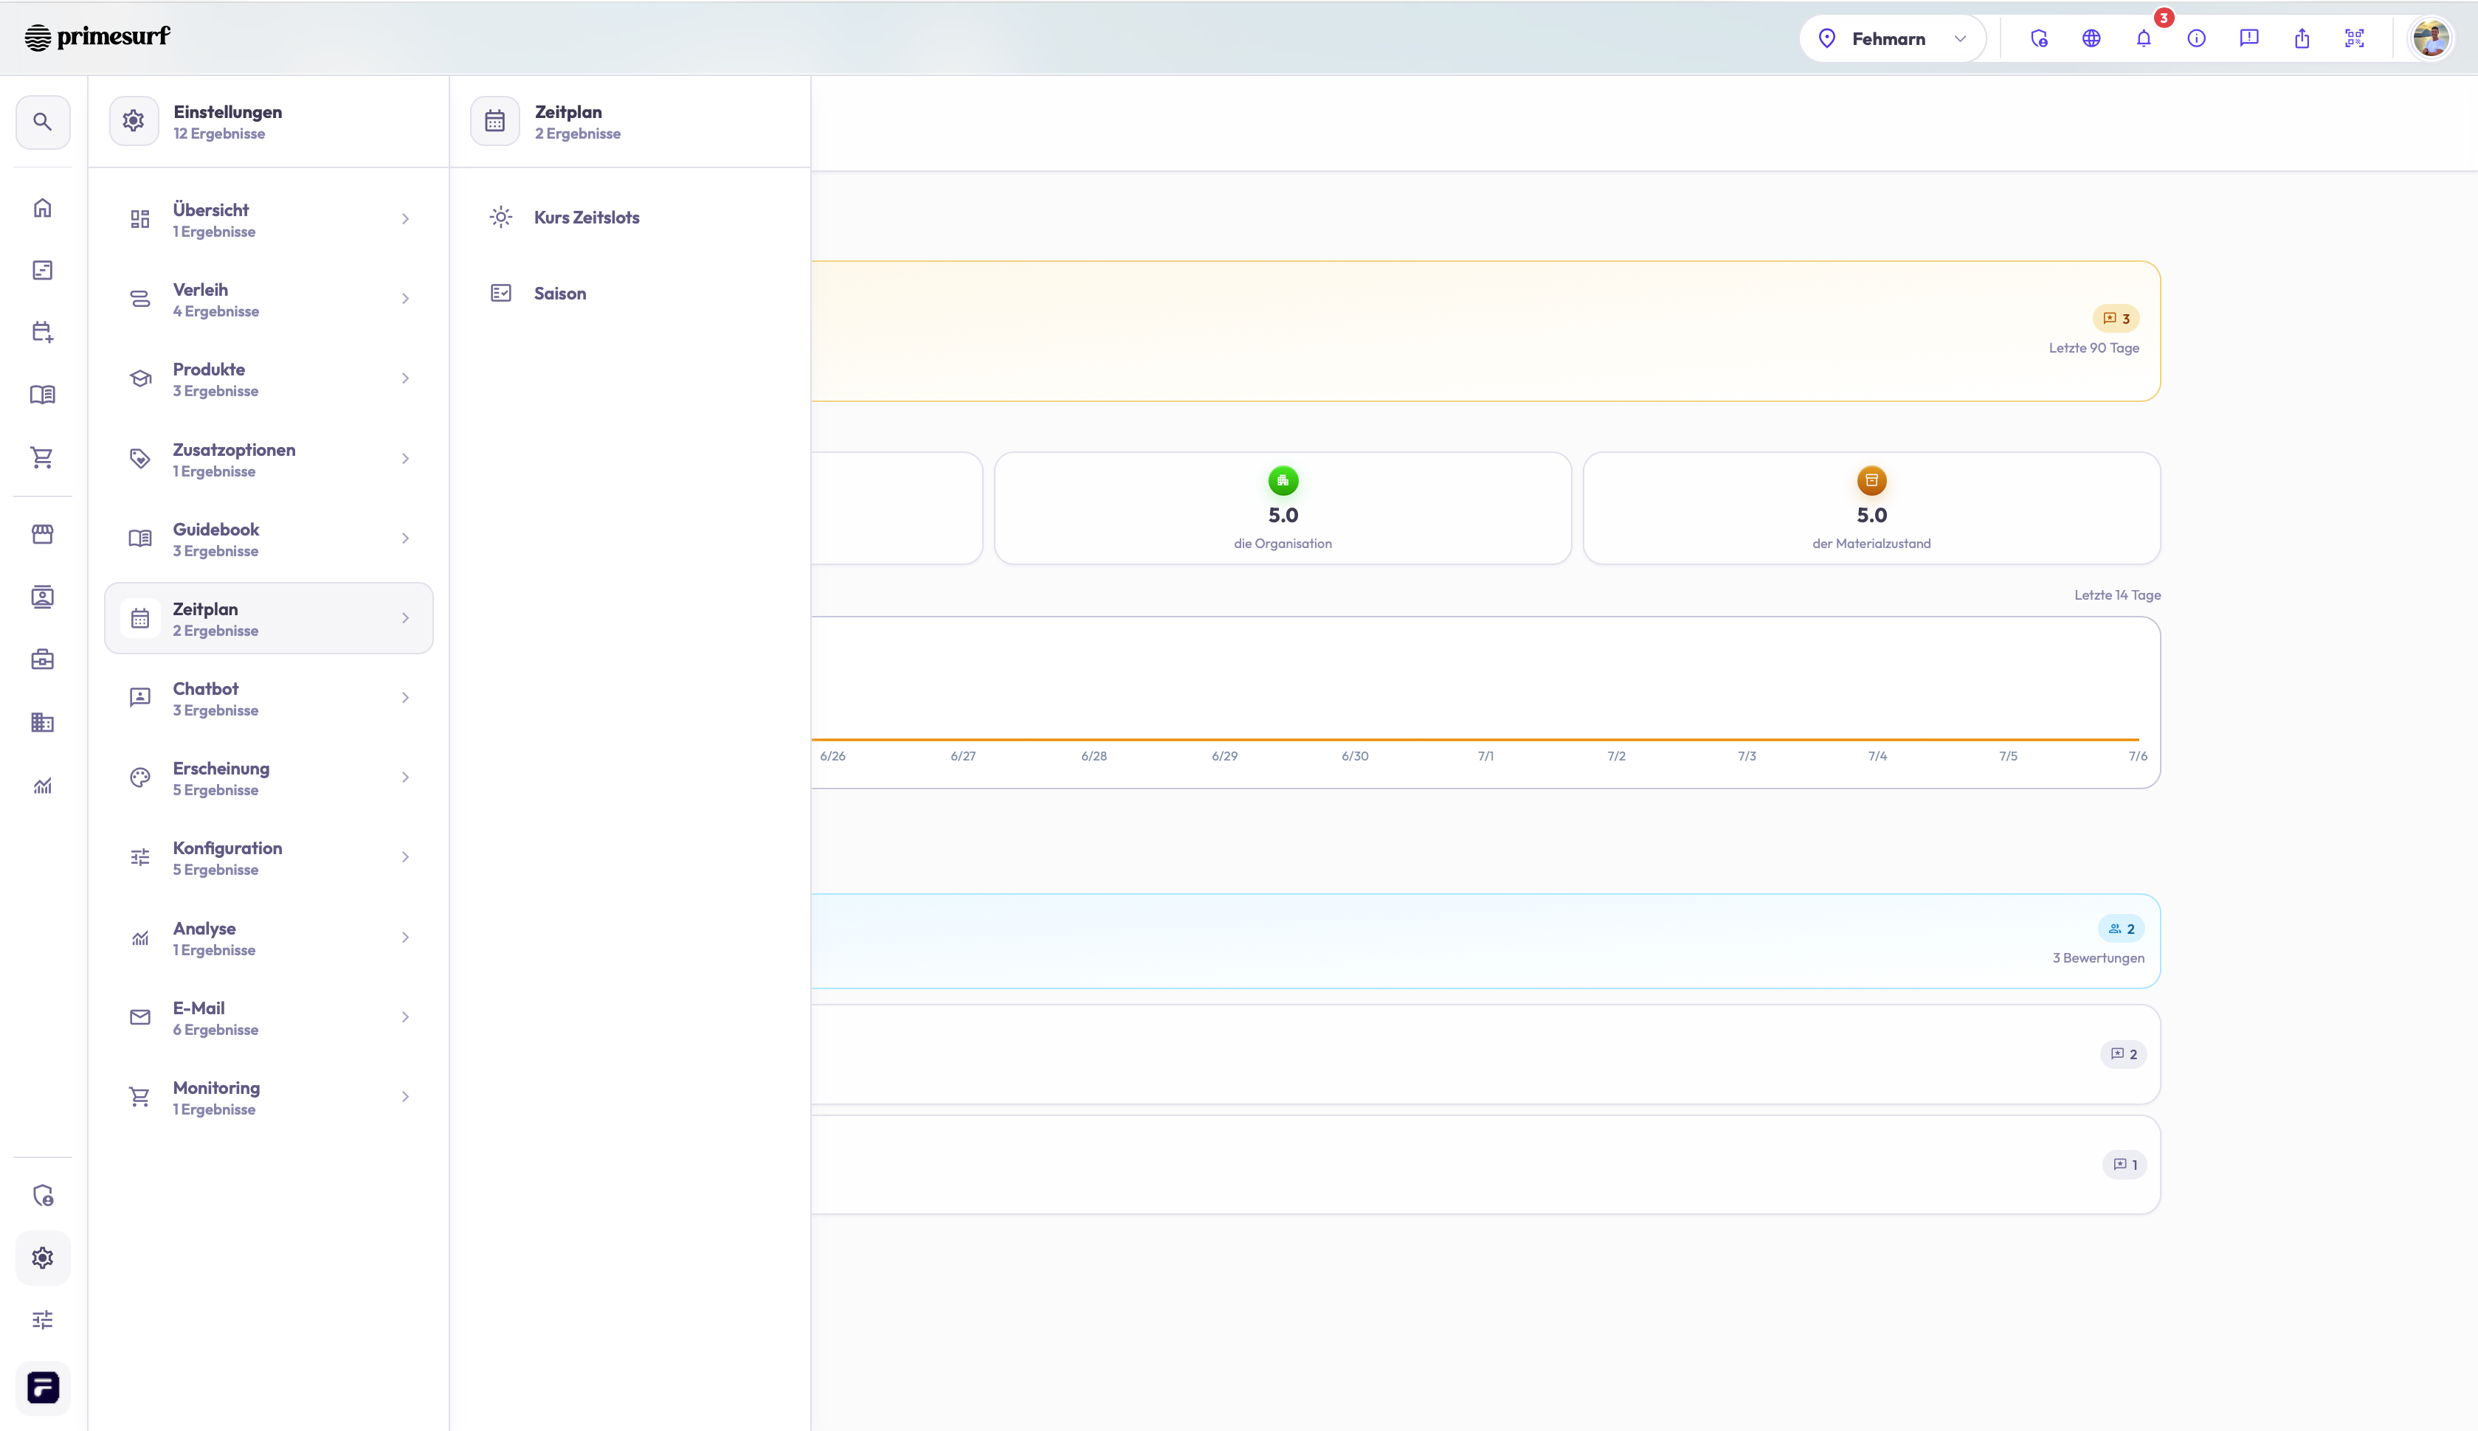Select the Zeitplan menu entry
2478x1431 pixels.
pyautogui.click(x=269, y=618)
